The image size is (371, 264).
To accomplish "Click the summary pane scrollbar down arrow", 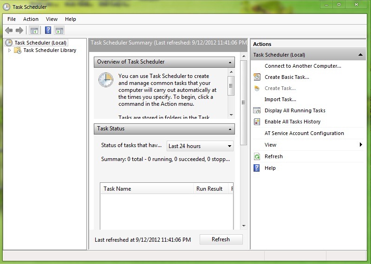I will click(244, 225).
